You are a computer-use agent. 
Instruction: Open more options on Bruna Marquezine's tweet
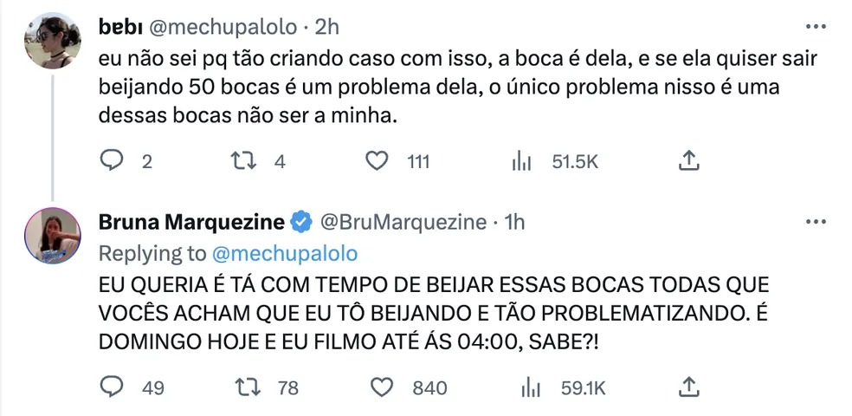click(x=816, y=222)
